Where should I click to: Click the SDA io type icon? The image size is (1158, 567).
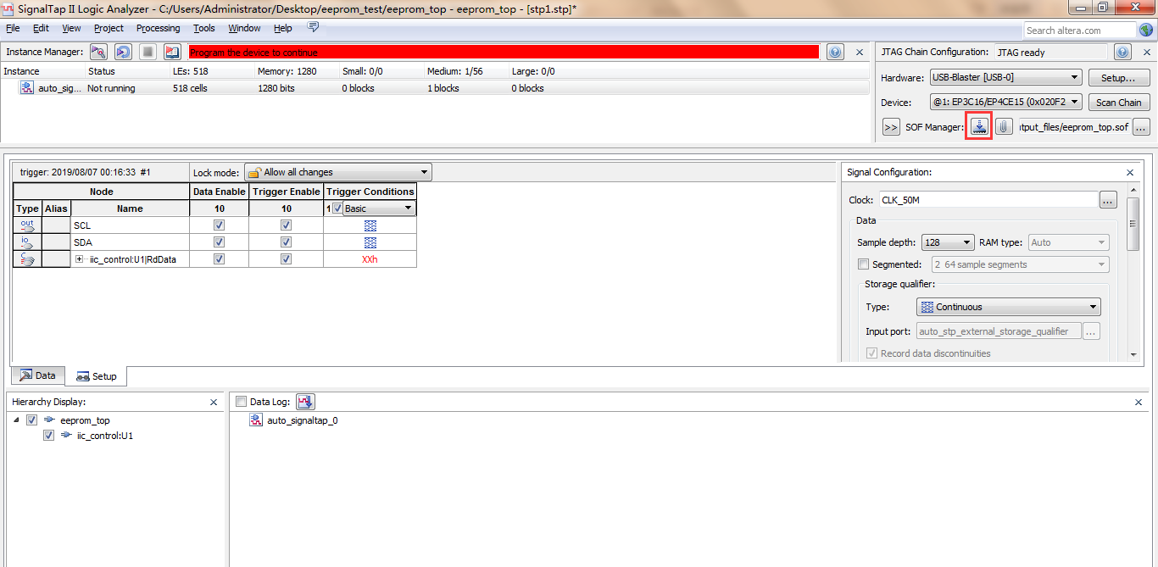pyautogui.click(x=27, y=242)
